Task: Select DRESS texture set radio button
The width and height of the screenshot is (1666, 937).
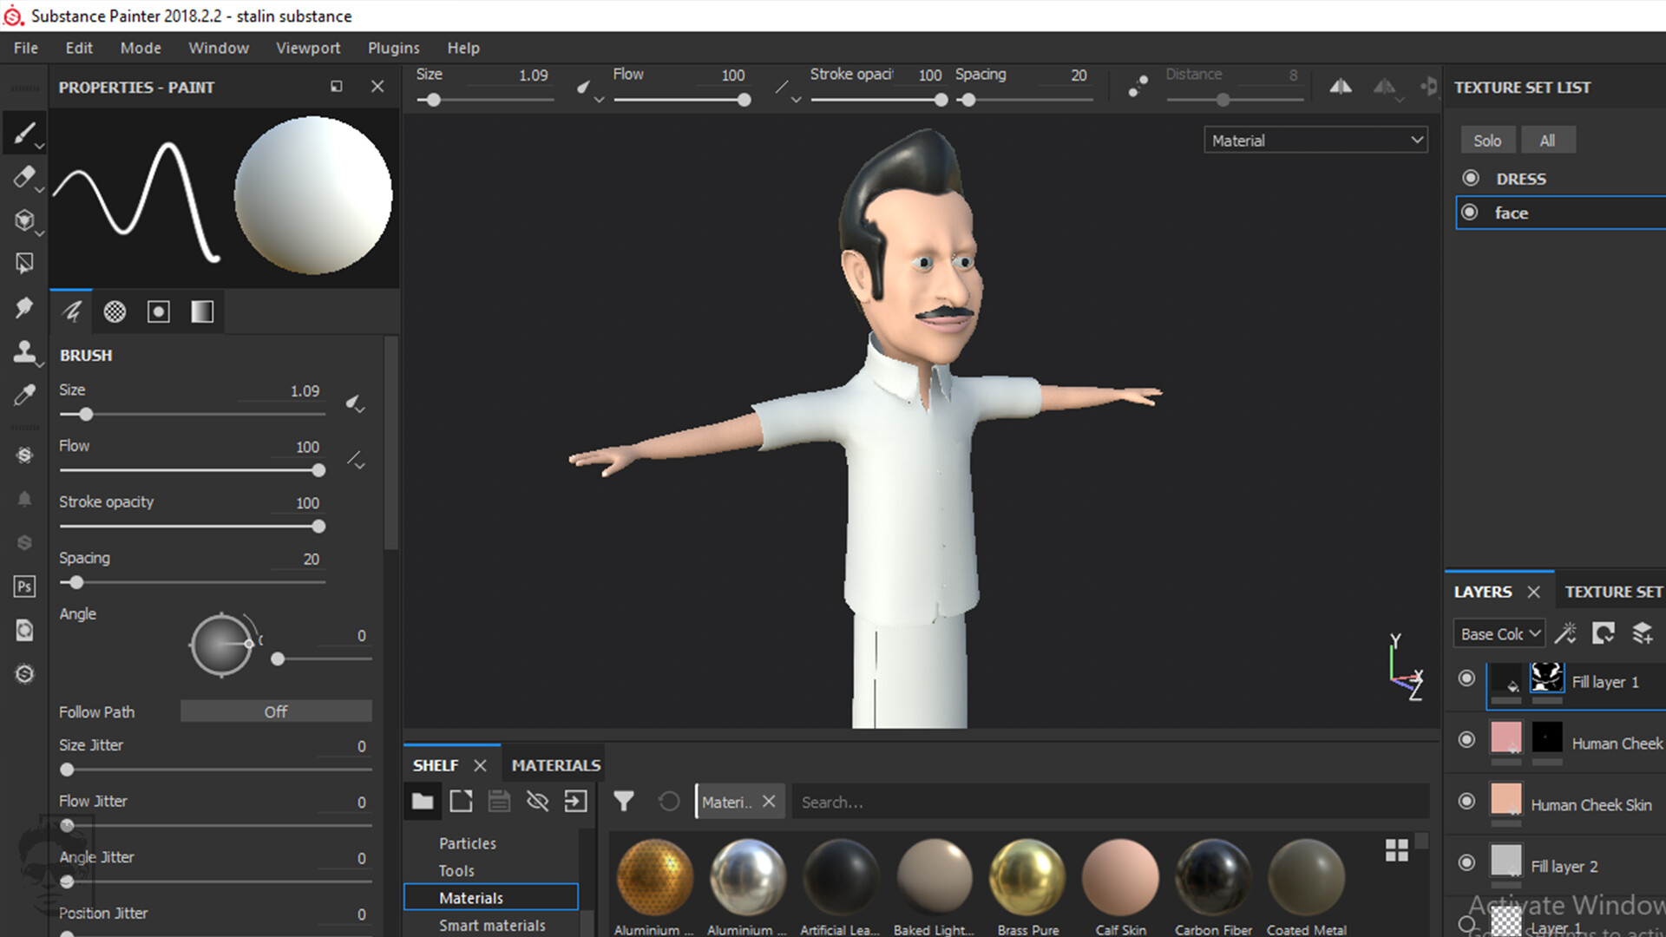Action: [1471, 178]
